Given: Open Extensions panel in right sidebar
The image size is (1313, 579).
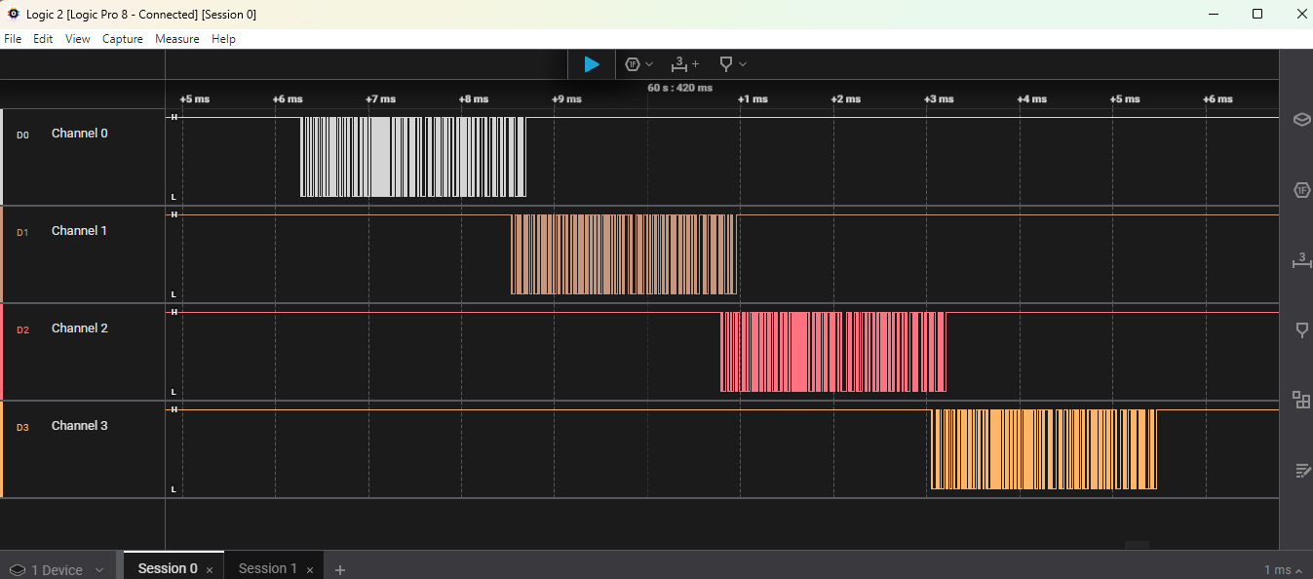Looking at the screenshot, I should [1301, 400].
